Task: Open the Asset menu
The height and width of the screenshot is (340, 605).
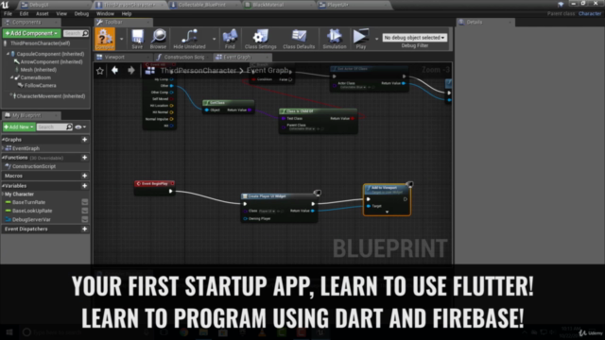Action: 42,13
